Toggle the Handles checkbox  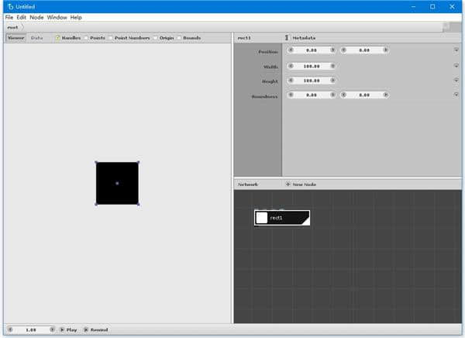(57, 37)
